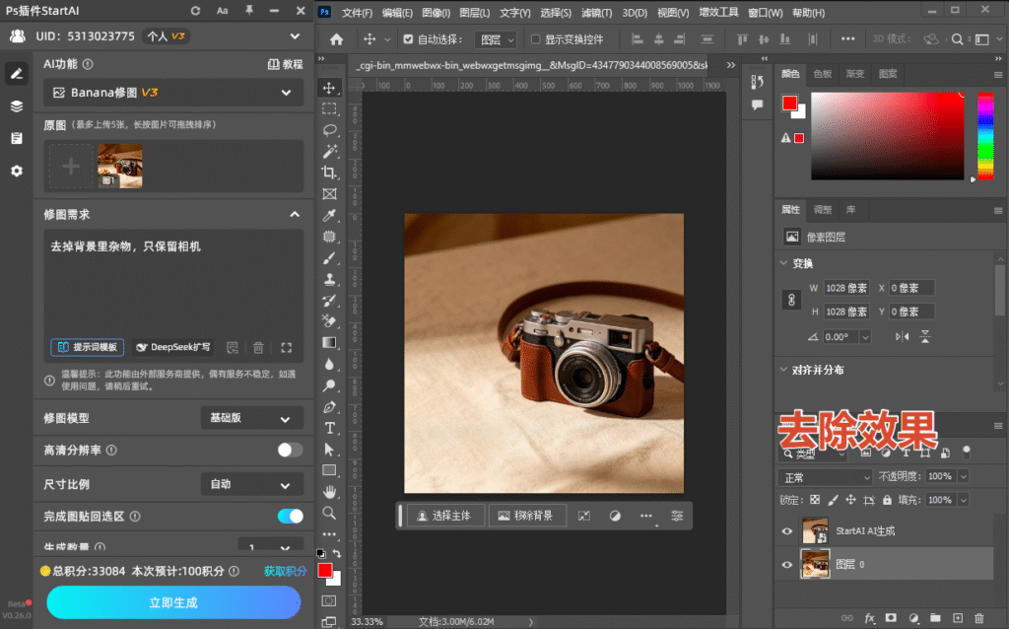Switch to the 调整 tab
Image resolution: width=1009 pixels, height=629 pixels.
coord(823,210)
